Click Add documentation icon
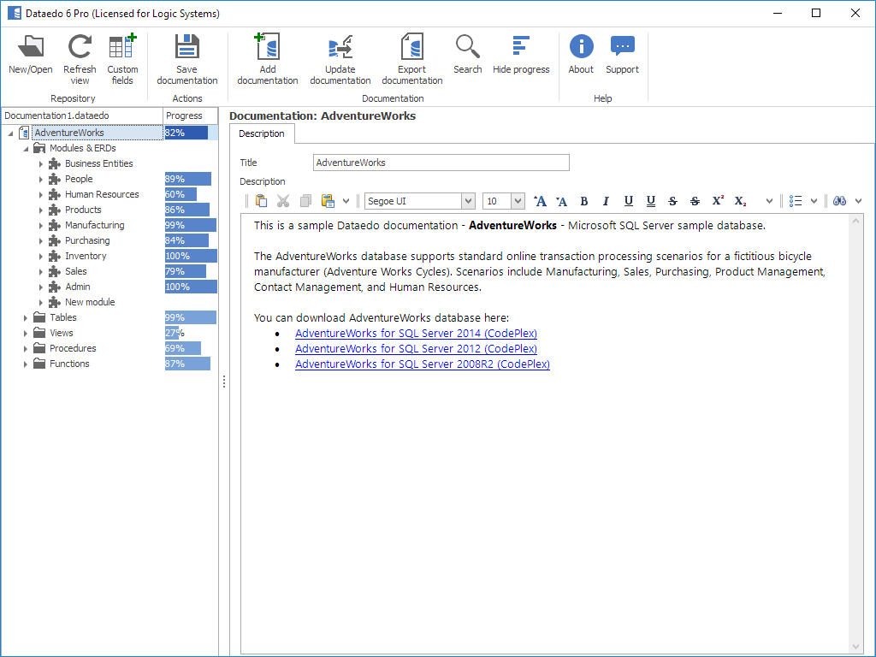 [267, 48]
